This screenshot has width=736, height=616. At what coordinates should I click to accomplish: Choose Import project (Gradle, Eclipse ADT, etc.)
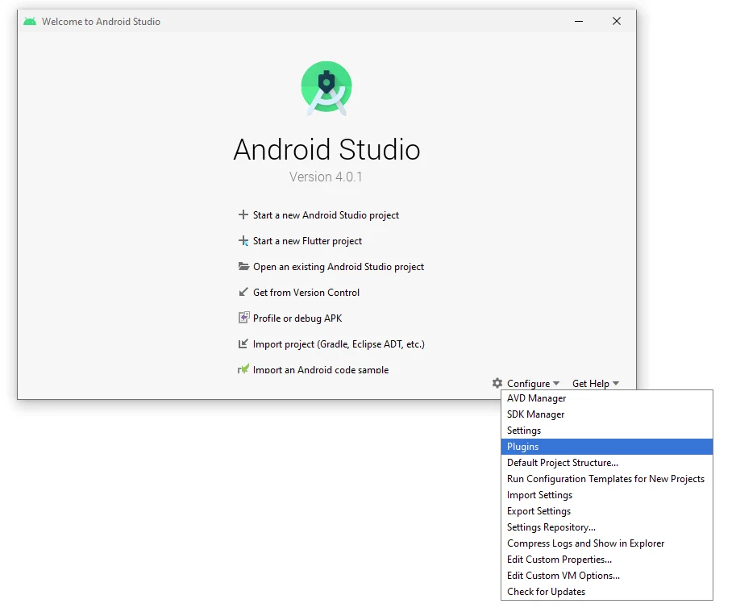[339, 344]
